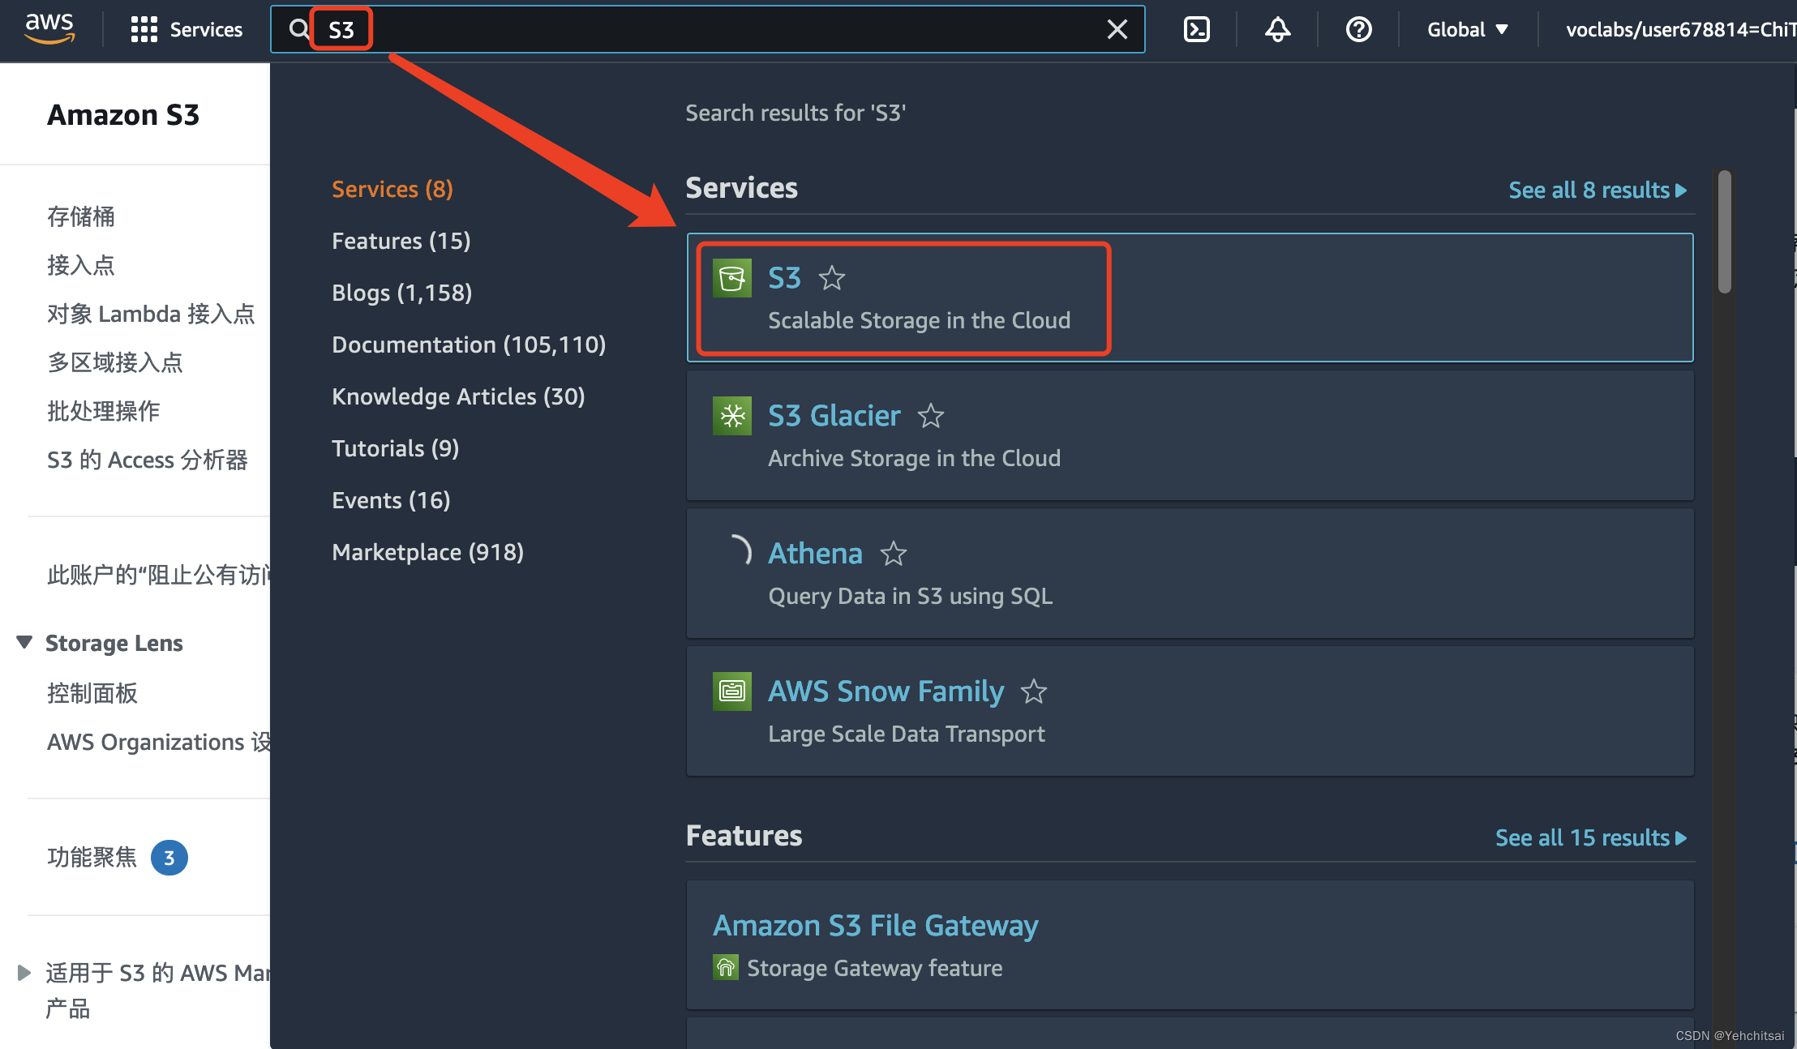Click into the search field containing S3
The image size is (1797, 1049).
click(x=707, y=29)
